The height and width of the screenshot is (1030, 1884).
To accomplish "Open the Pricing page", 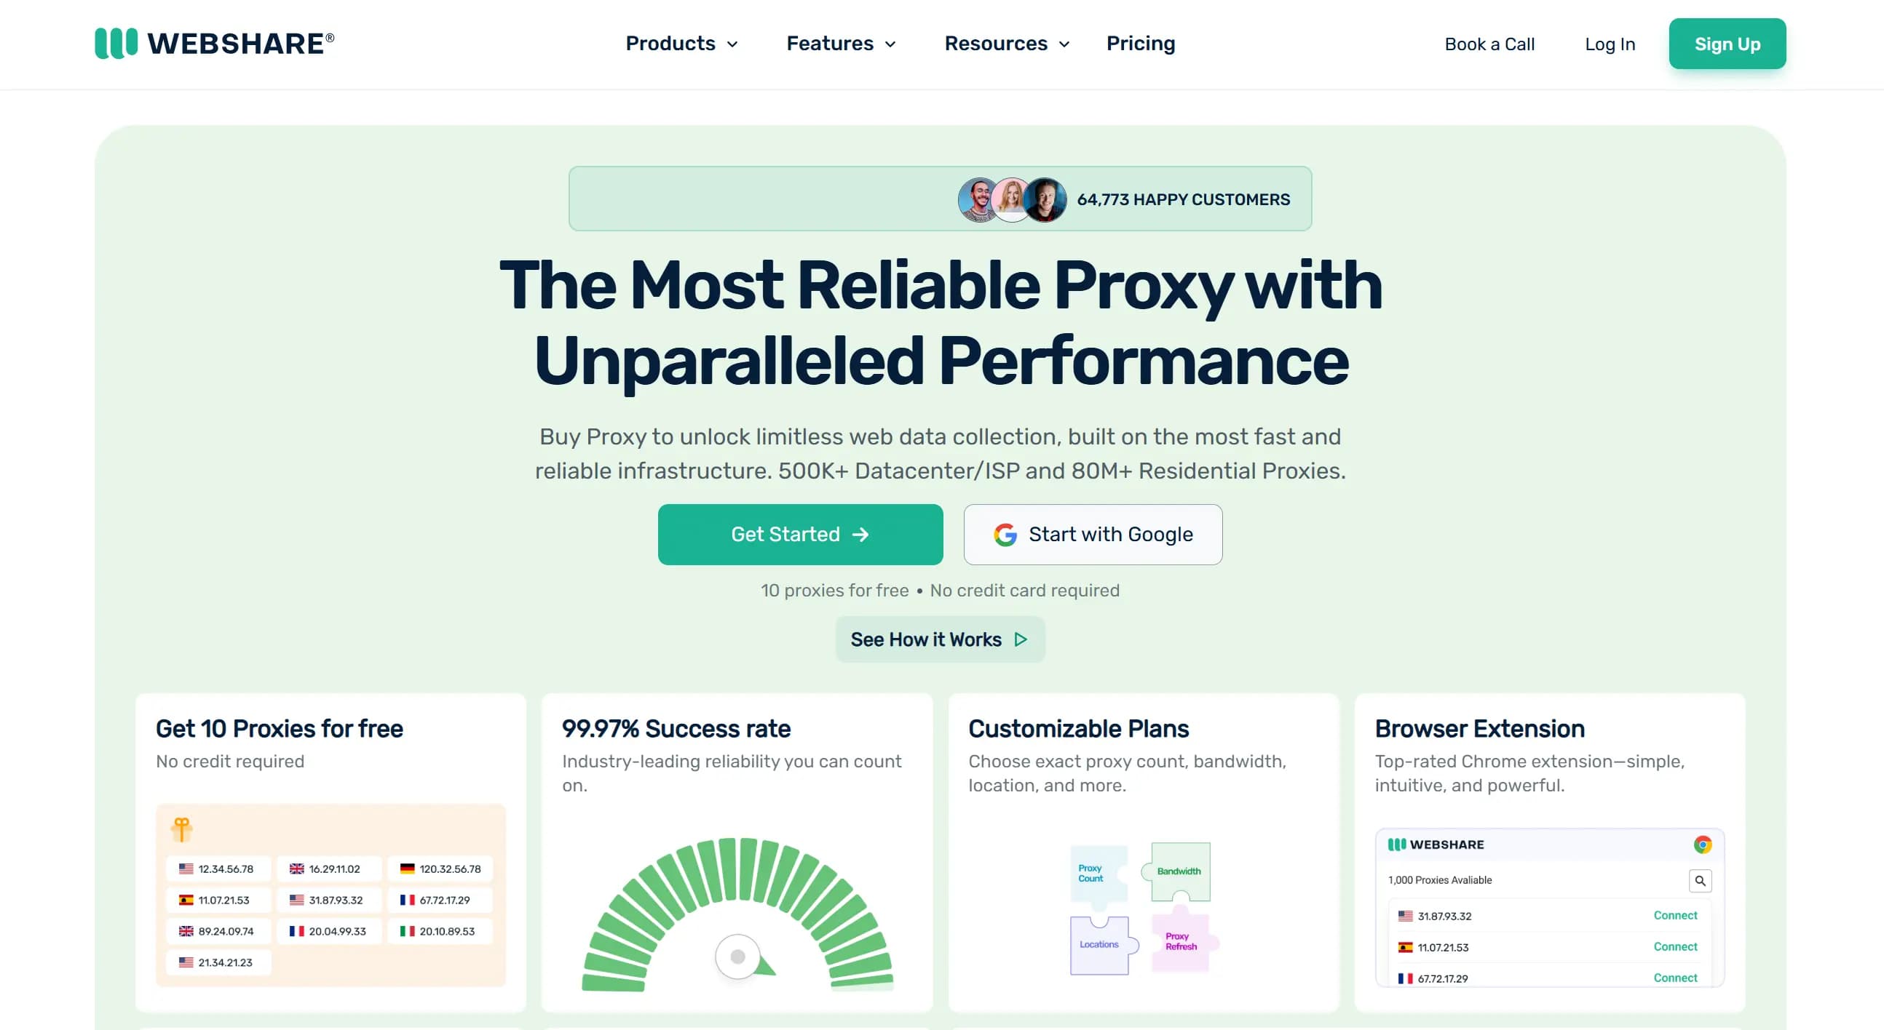I will [1140, 44].
